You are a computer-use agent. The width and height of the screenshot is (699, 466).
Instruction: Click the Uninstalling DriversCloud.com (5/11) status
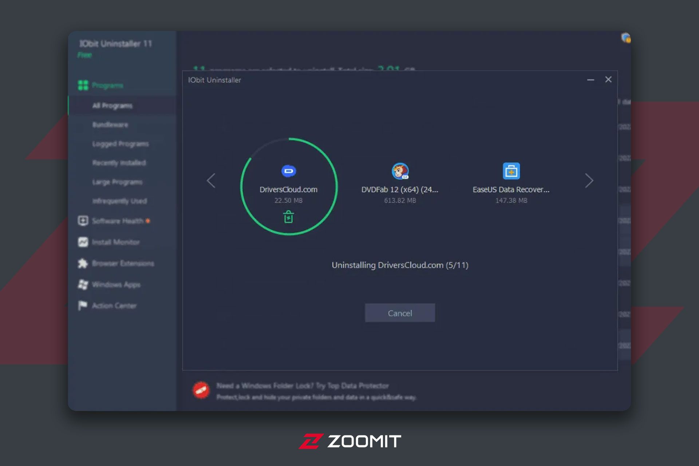[400, 265]
